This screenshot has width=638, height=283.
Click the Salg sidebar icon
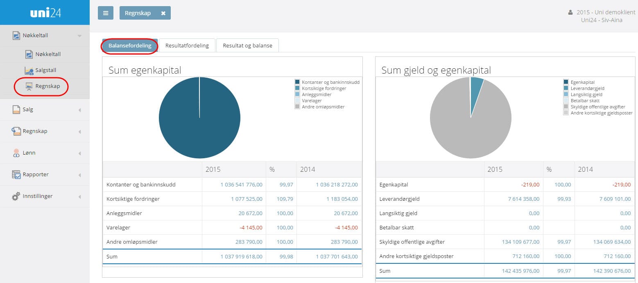(x=16, y=110)
